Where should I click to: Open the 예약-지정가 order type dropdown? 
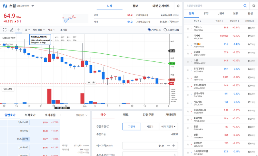(168, 127)
